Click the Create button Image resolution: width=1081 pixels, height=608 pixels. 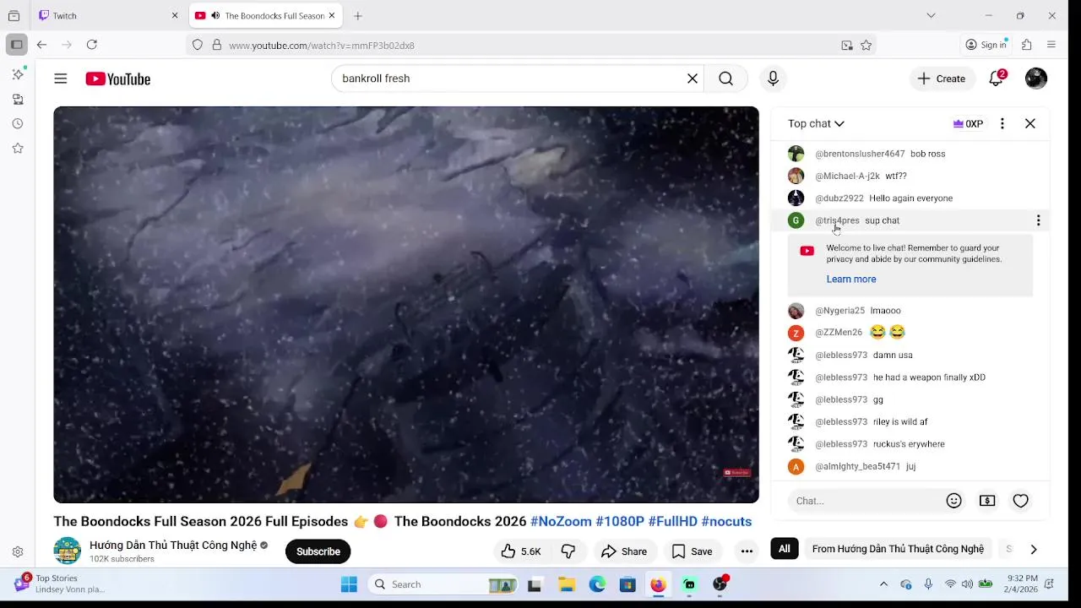coord(942,79)
